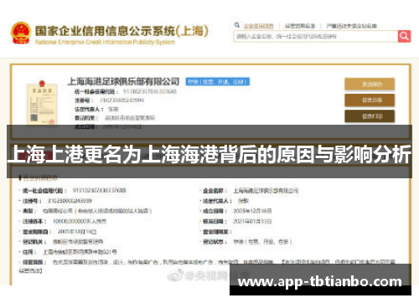The image size is (419, 303).
Task: Click the red search button
Action: pyautogui.click(x=404, y=36)
